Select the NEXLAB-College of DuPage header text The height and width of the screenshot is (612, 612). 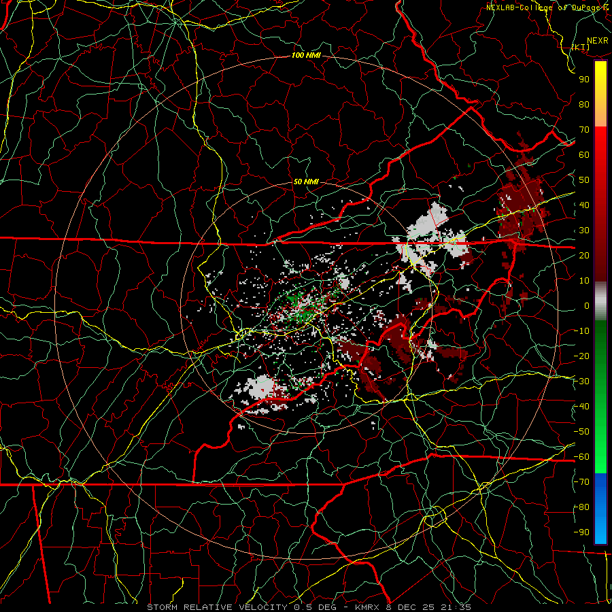tap(549, 7)
